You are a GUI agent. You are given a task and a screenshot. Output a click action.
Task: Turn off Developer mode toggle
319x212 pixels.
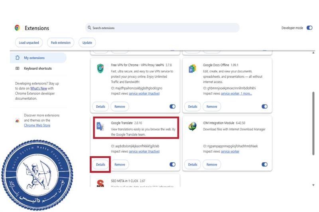click(309, 28)
